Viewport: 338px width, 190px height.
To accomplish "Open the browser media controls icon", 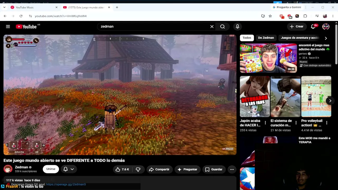I will [x=317, y=16].
